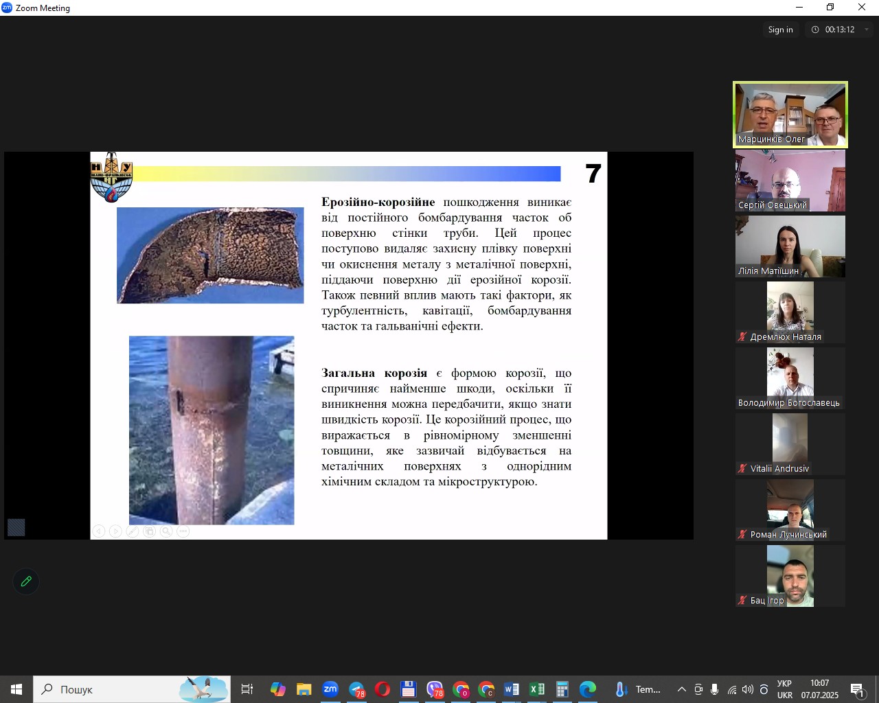Image resolution: width=879 pixels, height=703 pixels.
Task: Click muted mic icon beside Vitalii Andrusiv
Action: pyautogui.click(x=742, y=468)
